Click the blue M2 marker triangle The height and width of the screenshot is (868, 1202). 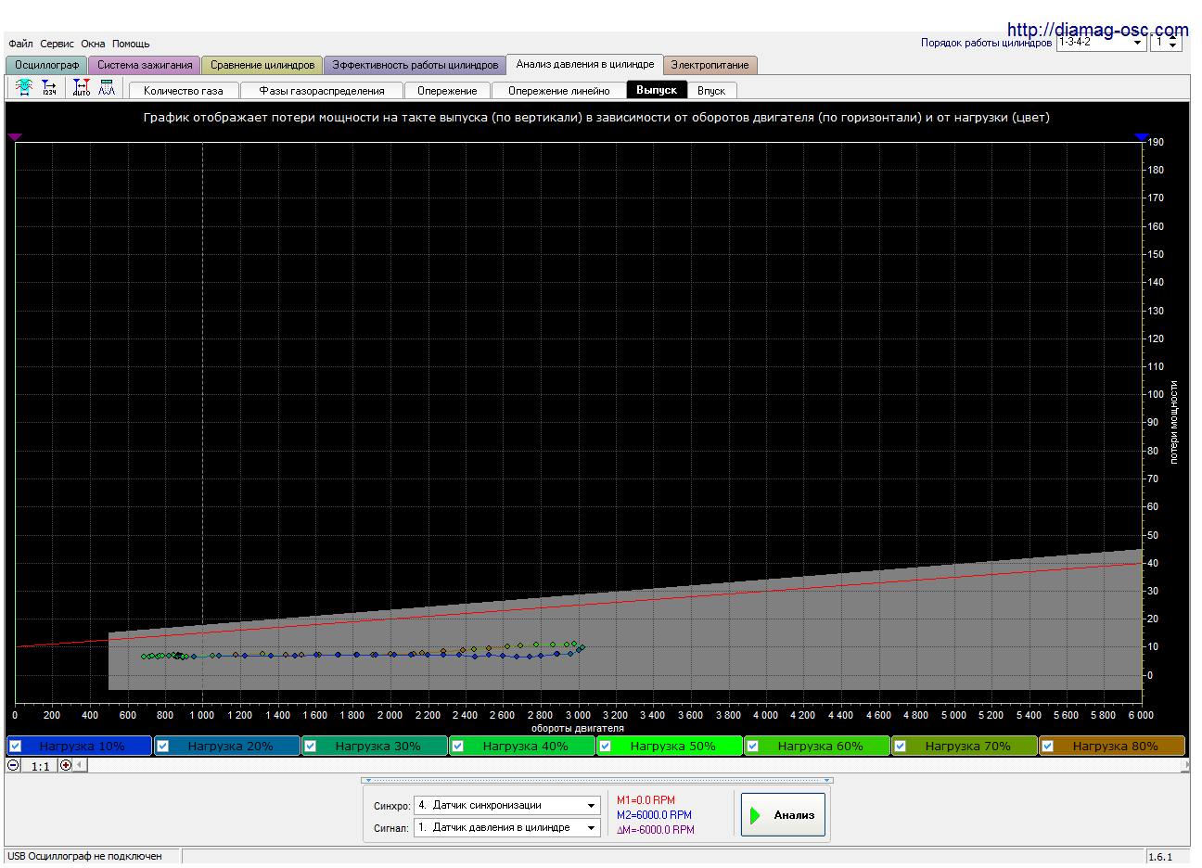tap(1142, 137)
